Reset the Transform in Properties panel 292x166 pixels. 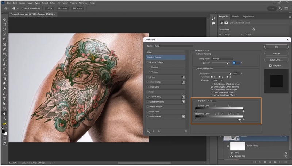(253, 30)
